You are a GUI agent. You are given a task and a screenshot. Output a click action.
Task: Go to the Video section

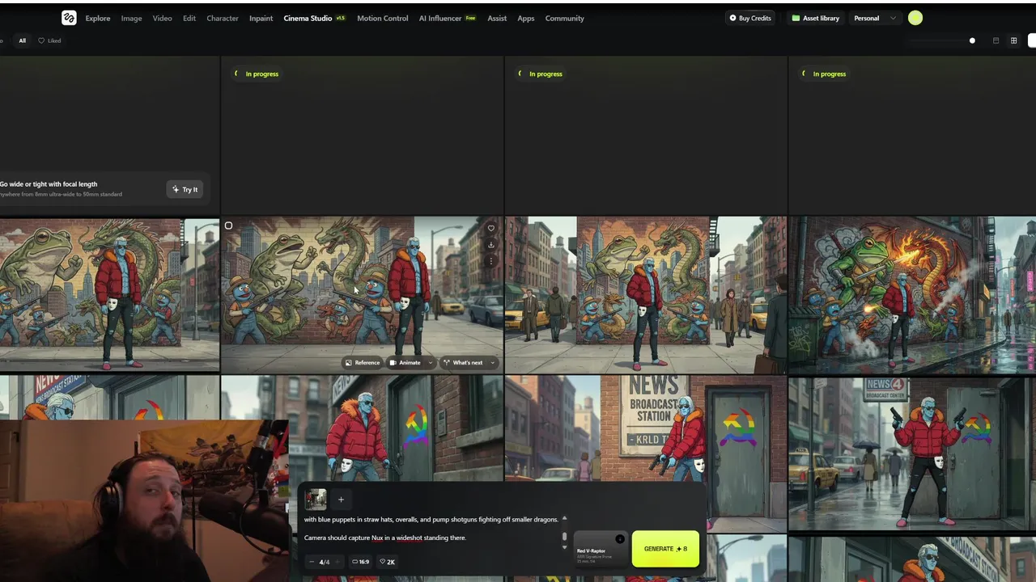click(162, 18)
